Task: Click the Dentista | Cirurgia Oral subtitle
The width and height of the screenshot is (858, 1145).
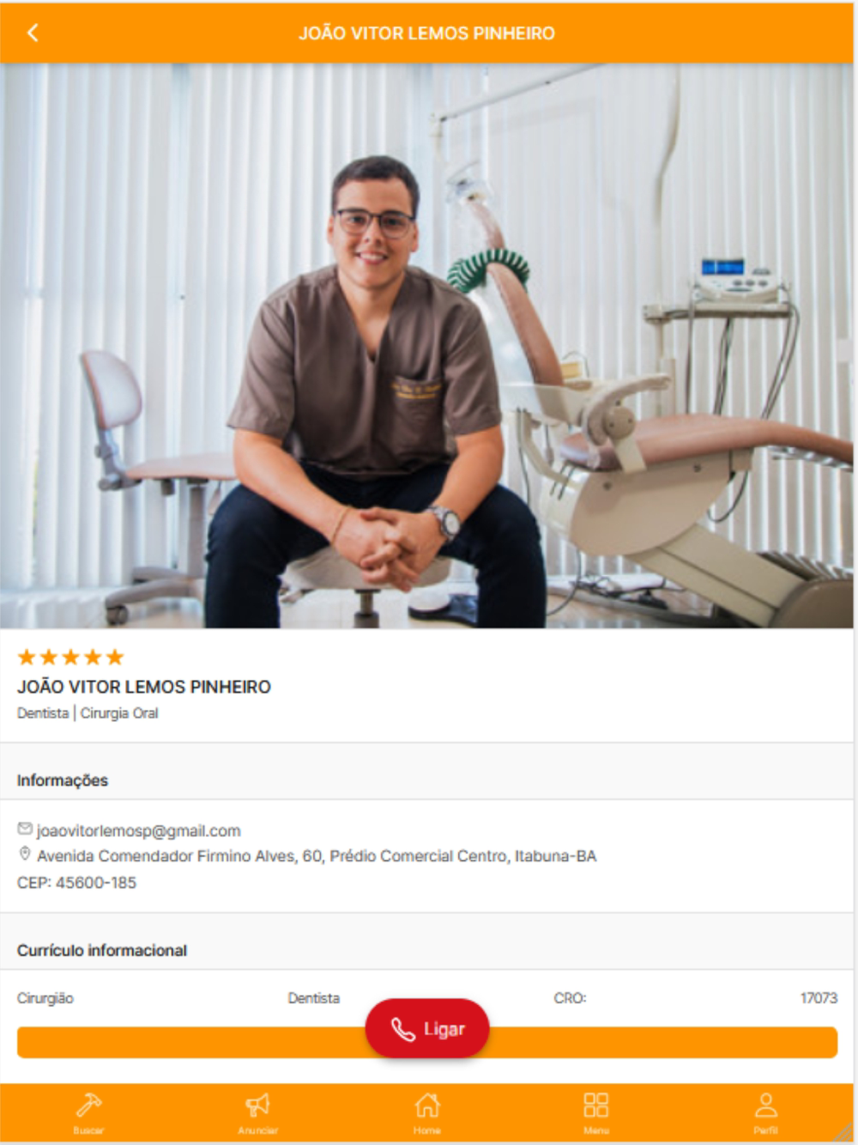Action: click(x=88, y=713)
